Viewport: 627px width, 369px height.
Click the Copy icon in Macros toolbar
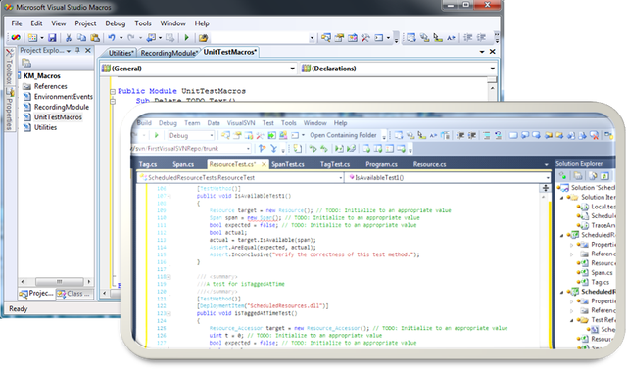[81, 38]
